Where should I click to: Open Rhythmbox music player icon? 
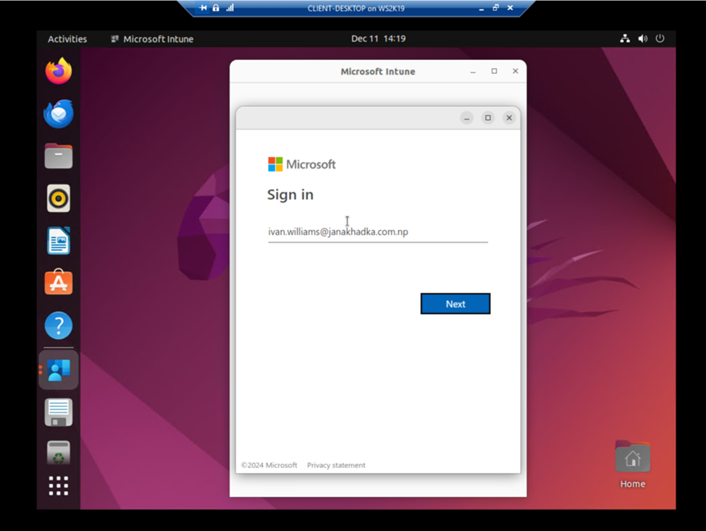59,198
